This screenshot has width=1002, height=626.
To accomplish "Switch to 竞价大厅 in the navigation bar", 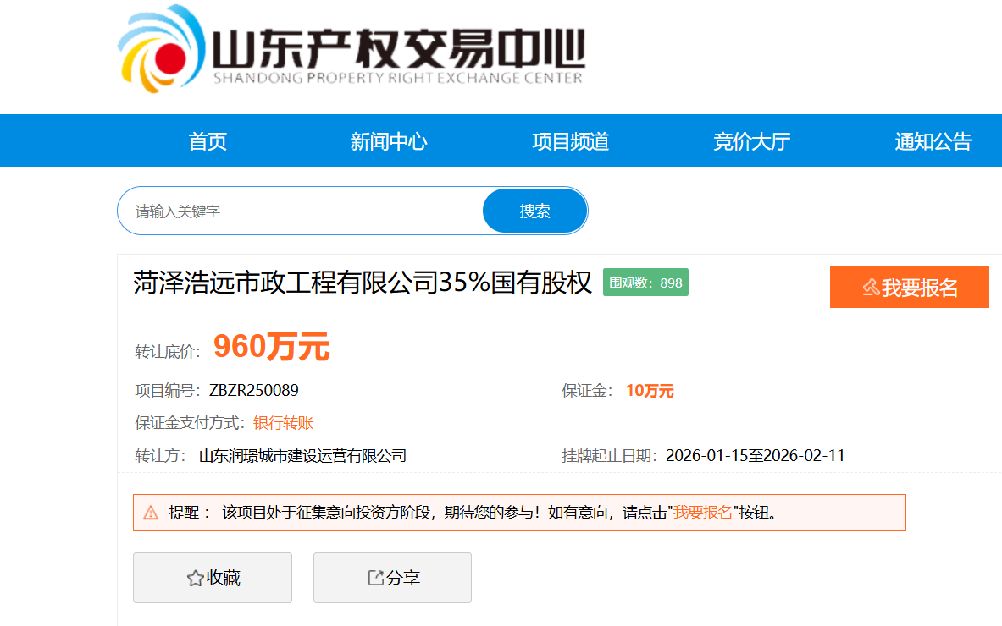I will (x=751, y=141).
